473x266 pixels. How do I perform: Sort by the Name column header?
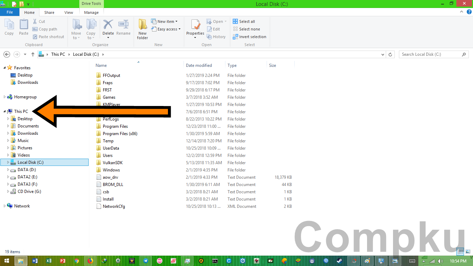tap(139, 65)
